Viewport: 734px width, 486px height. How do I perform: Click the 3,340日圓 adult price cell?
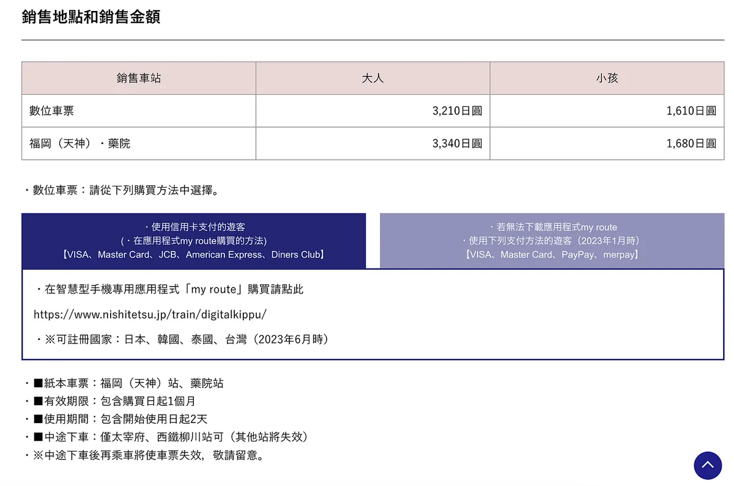point(457,144)
